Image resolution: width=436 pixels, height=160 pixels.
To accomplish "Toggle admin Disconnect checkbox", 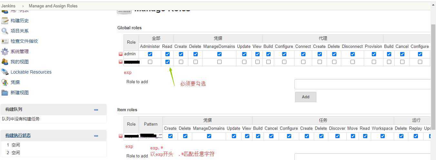I will 353,54.
